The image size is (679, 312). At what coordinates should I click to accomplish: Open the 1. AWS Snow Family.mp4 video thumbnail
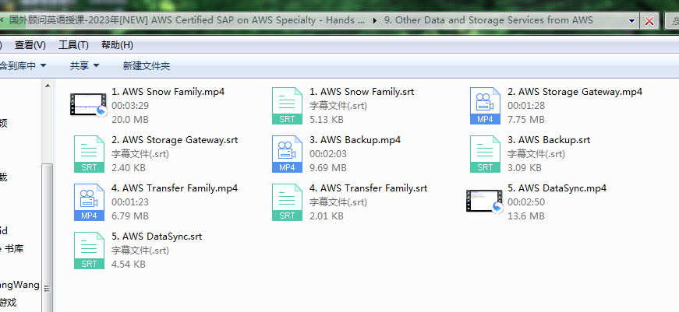point(89,105)
